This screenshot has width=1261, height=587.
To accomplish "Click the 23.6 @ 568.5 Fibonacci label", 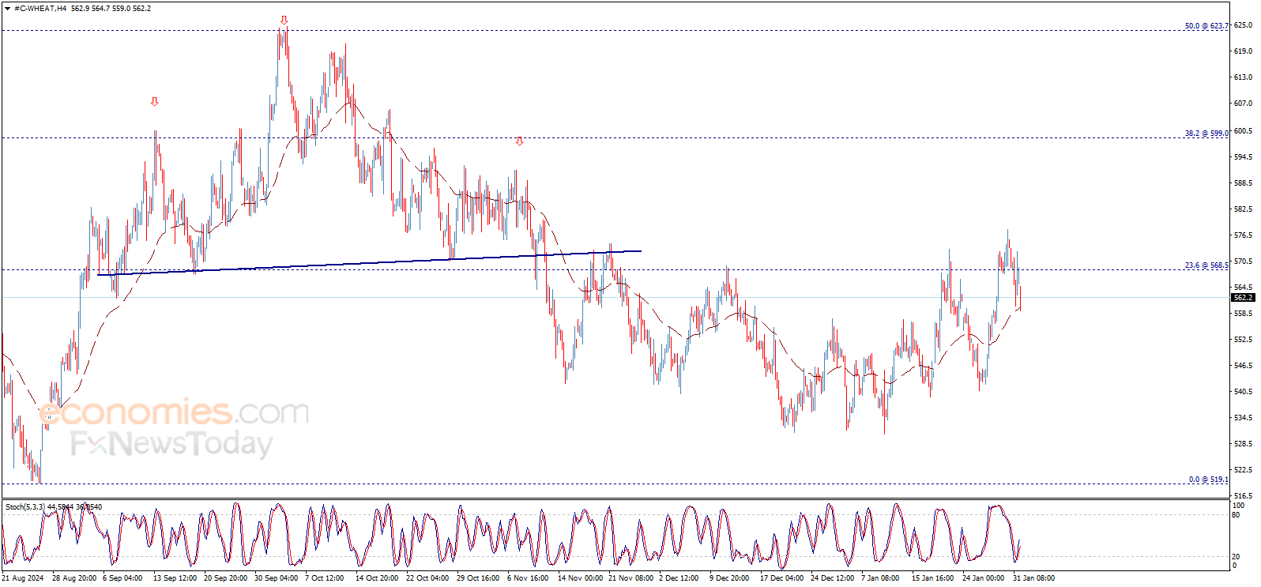I will tap(1206, 265).
